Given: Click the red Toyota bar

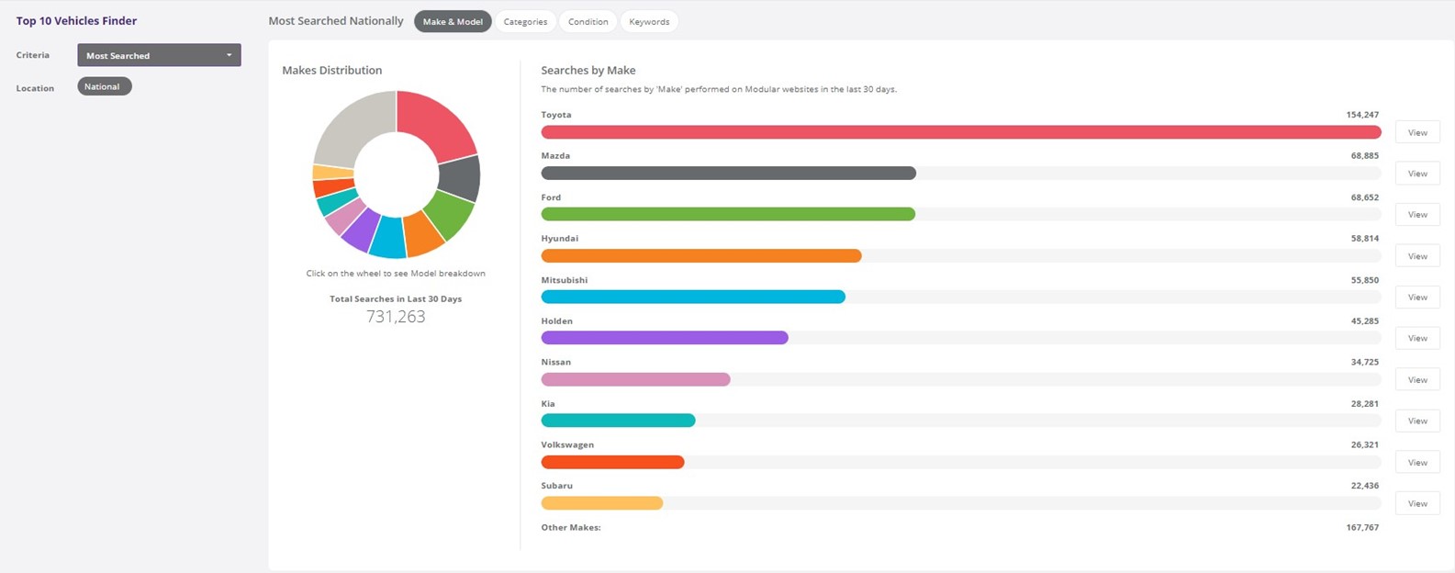Looking at the screenshot, I should coord(961,132).
